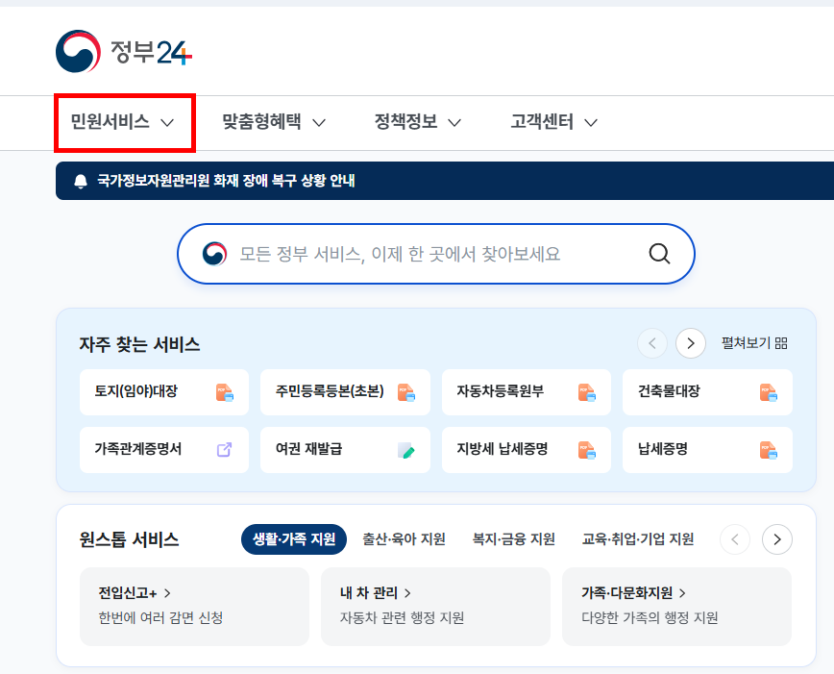Select the 자동차등록원부 document icon
834x674 pixels.
(x=587, y=392)
